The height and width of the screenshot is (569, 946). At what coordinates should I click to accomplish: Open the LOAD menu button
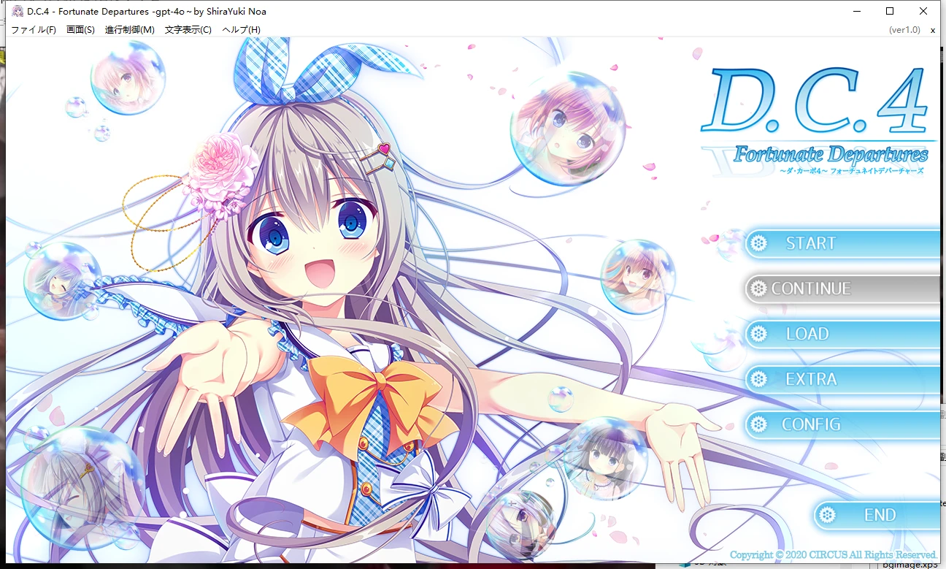(x=842, y=334)
